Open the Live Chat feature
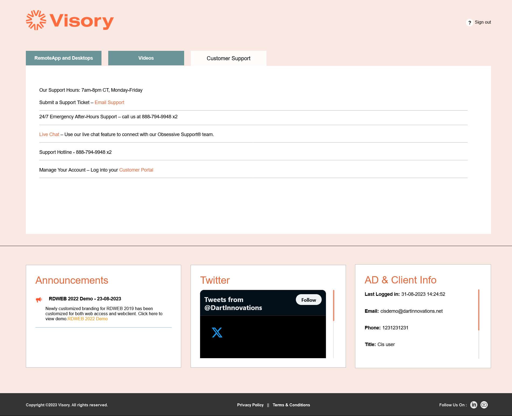Screen dimensions: 512x416 click(x=49, y=134)
